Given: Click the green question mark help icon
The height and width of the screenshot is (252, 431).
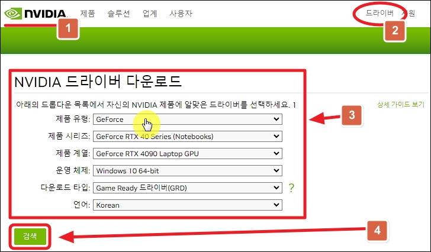Looking at the screenshot, I should click(x=291, y=188).
